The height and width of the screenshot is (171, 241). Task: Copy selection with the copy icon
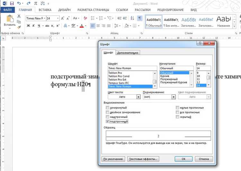click(x=19, y=22)
